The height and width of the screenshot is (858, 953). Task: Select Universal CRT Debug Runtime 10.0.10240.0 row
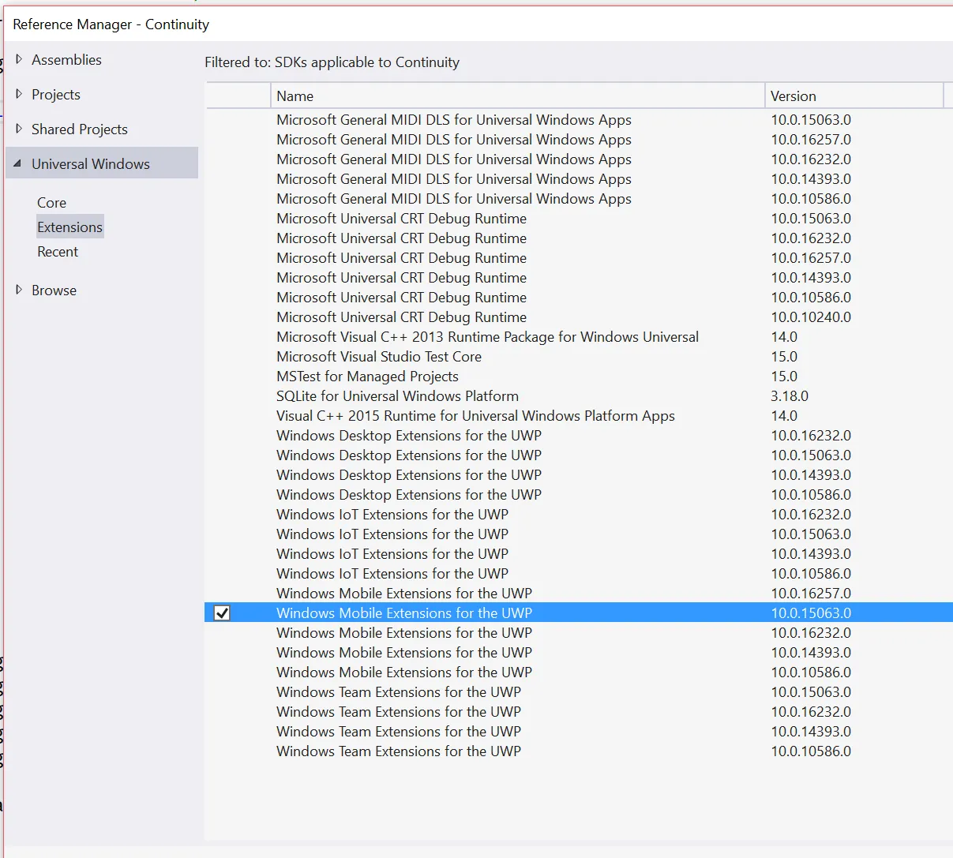tap(578, 317)
